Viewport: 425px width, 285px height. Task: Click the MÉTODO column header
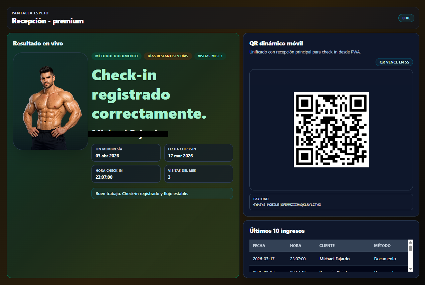[382, 246]
